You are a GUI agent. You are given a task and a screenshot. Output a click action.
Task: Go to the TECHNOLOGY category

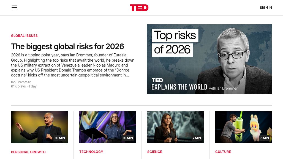coord(91,152)
